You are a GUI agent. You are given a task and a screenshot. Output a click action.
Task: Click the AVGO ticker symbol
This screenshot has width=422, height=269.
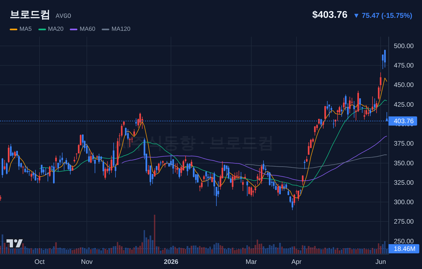click(x=63, y=16)
